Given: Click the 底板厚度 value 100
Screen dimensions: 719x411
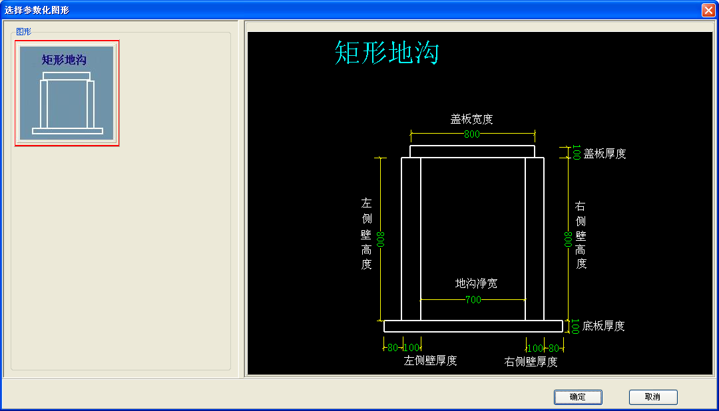Looking at the screenshot, I should 575,327.
